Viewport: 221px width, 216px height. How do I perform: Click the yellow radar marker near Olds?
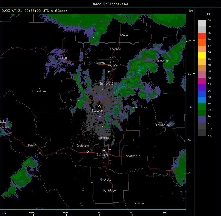tap(100, 107)
